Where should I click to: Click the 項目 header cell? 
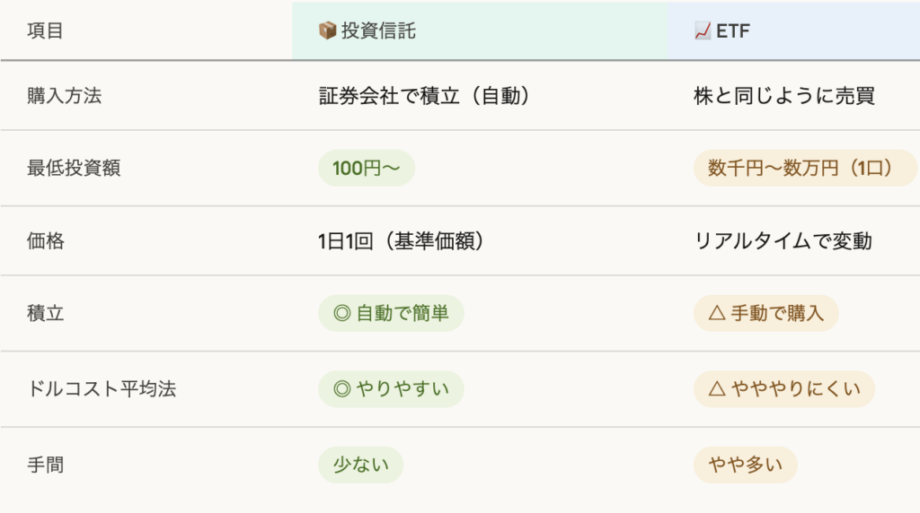46,31
